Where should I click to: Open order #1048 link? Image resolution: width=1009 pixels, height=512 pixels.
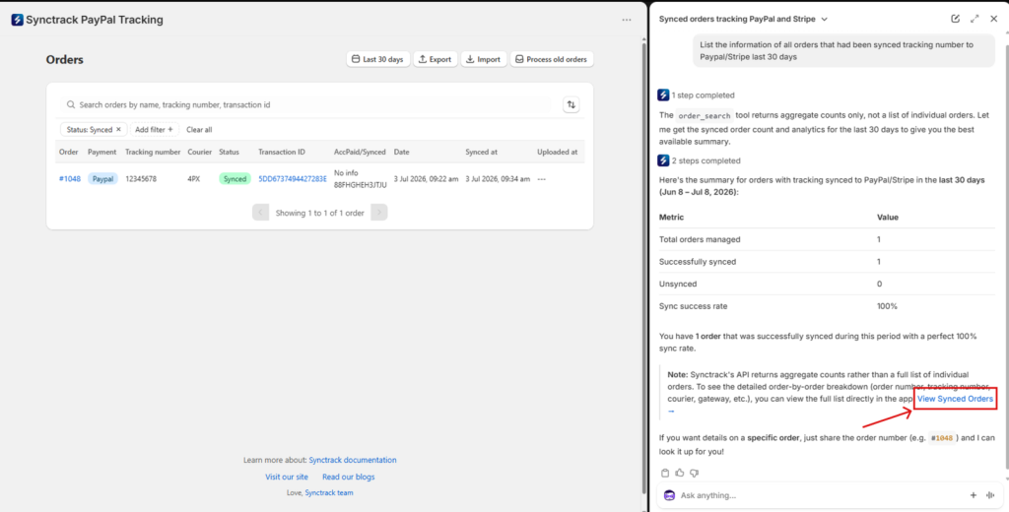(x=70, y=179)
